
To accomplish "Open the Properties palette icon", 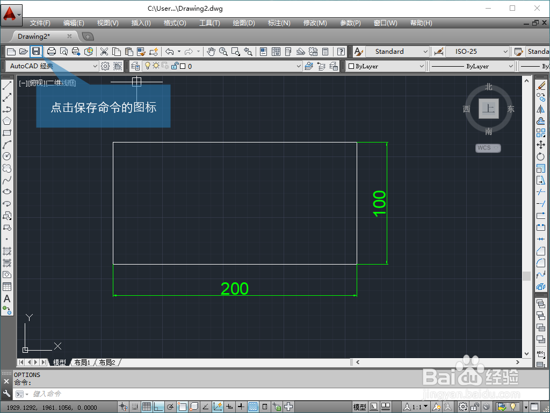I will [x=263, y=52].
